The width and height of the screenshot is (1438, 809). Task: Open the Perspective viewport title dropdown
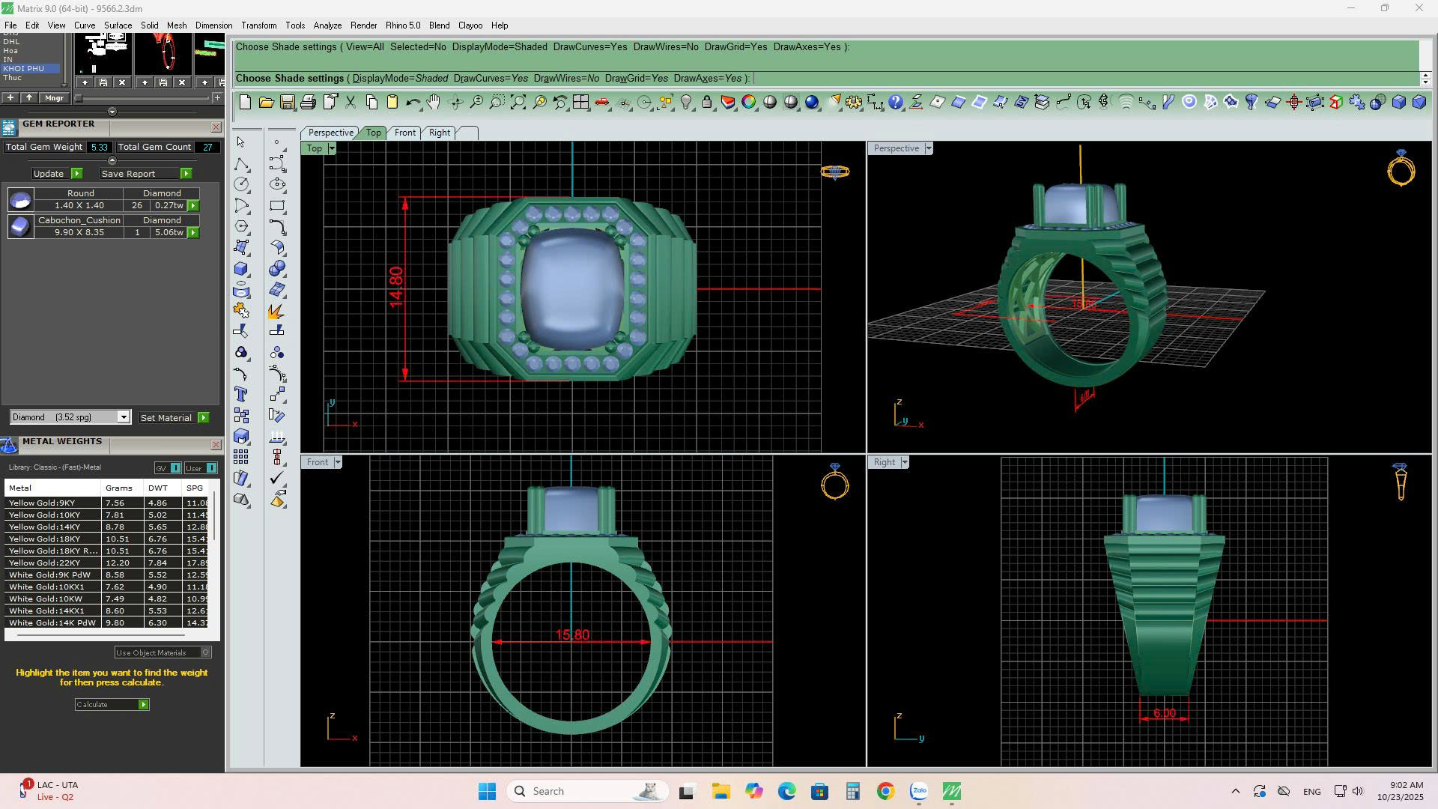pos(928,148)
